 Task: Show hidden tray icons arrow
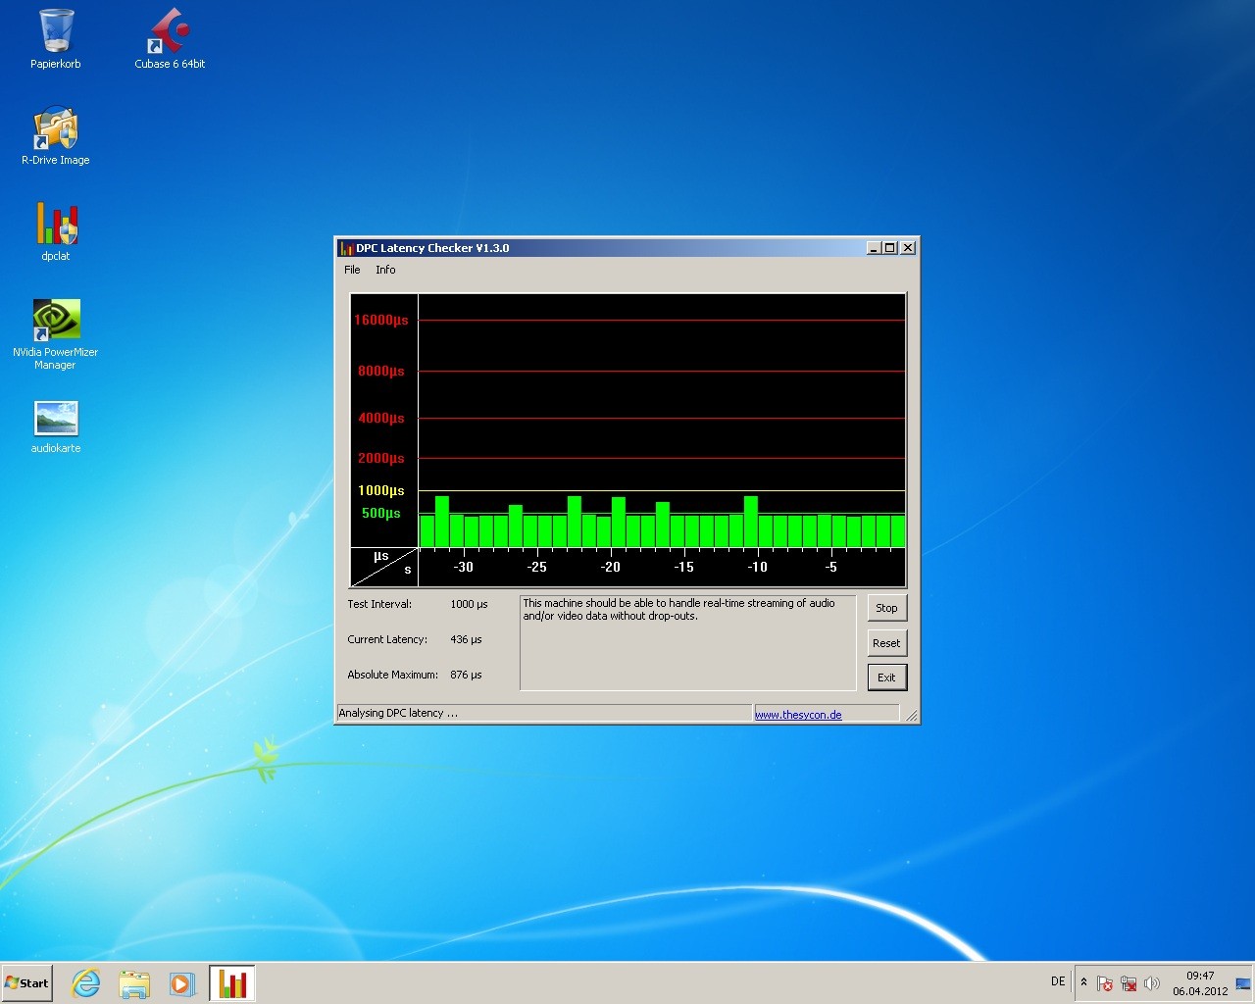[1083, 981]
